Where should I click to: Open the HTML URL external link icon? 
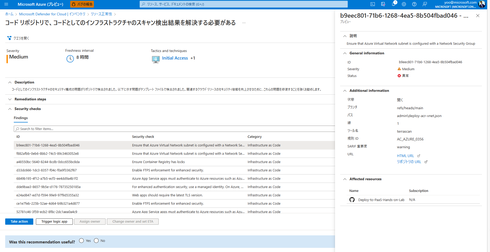point(418,156)
